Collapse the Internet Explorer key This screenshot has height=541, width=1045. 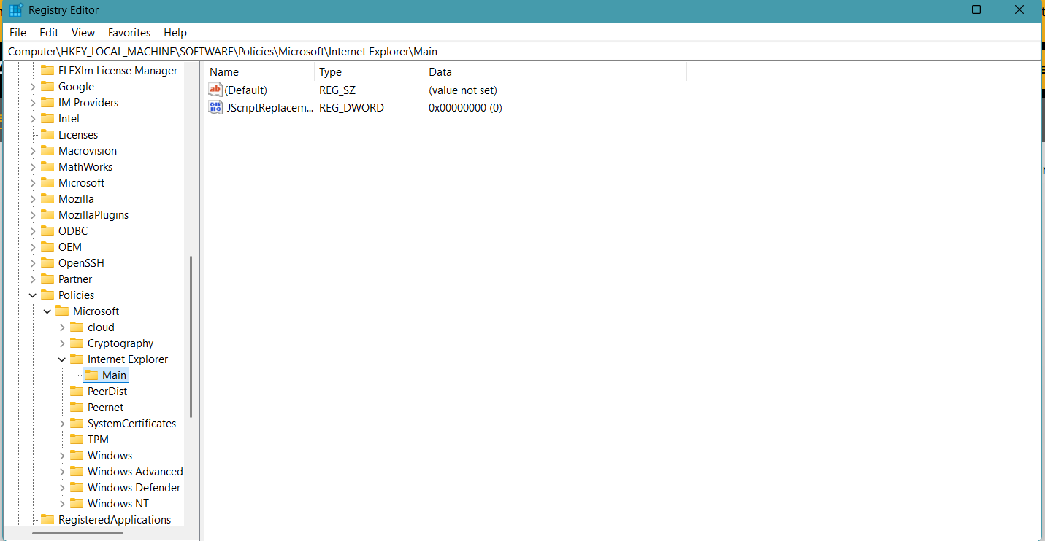pyautogui.click(x=62, y=359)
